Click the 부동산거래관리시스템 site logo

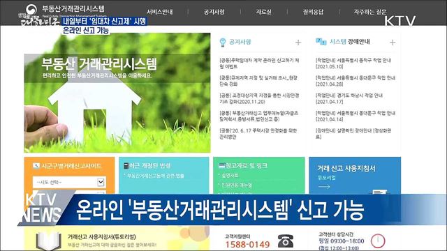pos(66,10)
